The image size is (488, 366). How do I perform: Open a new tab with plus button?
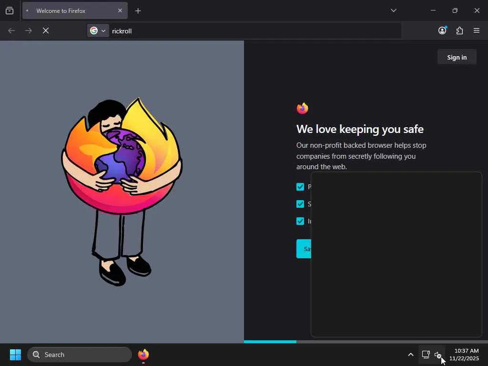coord(138,11)
